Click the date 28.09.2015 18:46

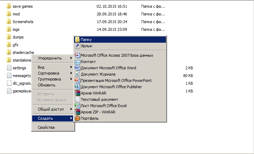pyautogui.click(x=112, y=14)
